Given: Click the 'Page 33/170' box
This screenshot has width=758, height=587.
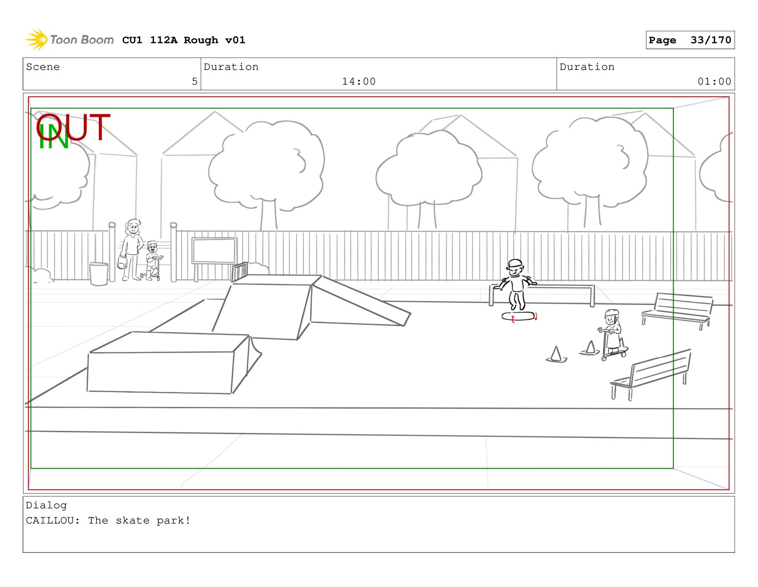Looking at the screenshot, I should [690, 40].
